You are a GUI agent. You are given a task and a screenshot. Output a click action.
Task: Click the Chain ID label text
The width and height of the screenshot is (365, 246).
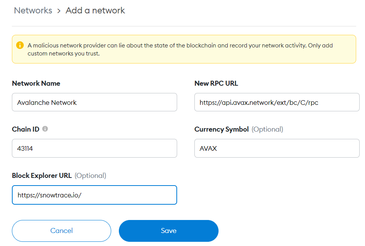(26, 129)
